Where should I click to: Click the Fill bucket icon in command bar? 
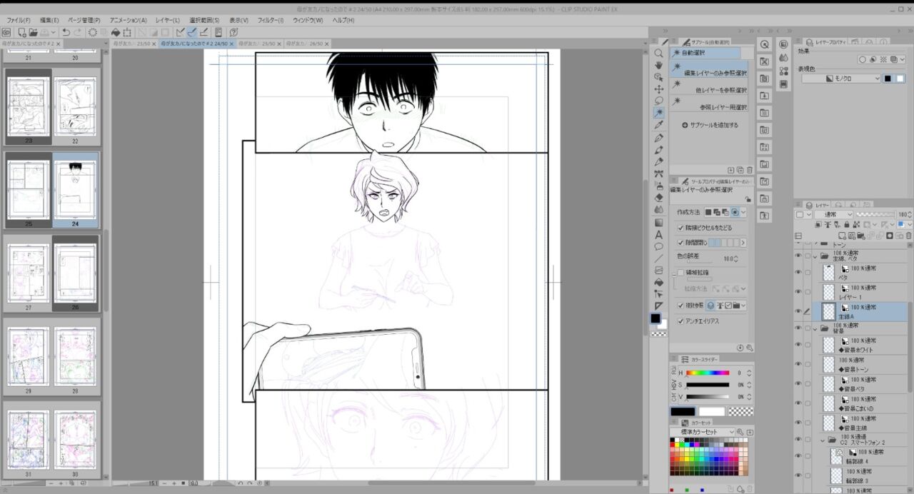click(117, 32)
